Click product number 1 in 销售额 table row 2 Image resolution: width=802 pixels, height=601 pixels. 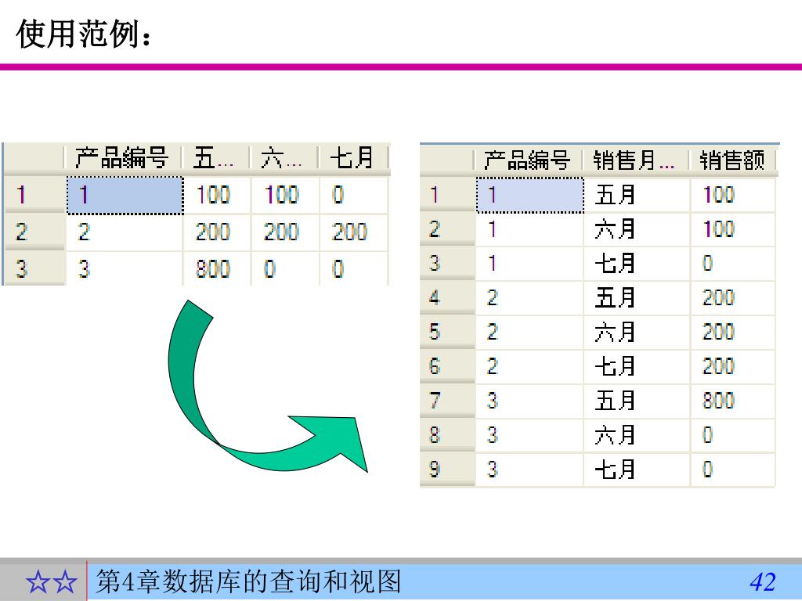pos(530,229)
